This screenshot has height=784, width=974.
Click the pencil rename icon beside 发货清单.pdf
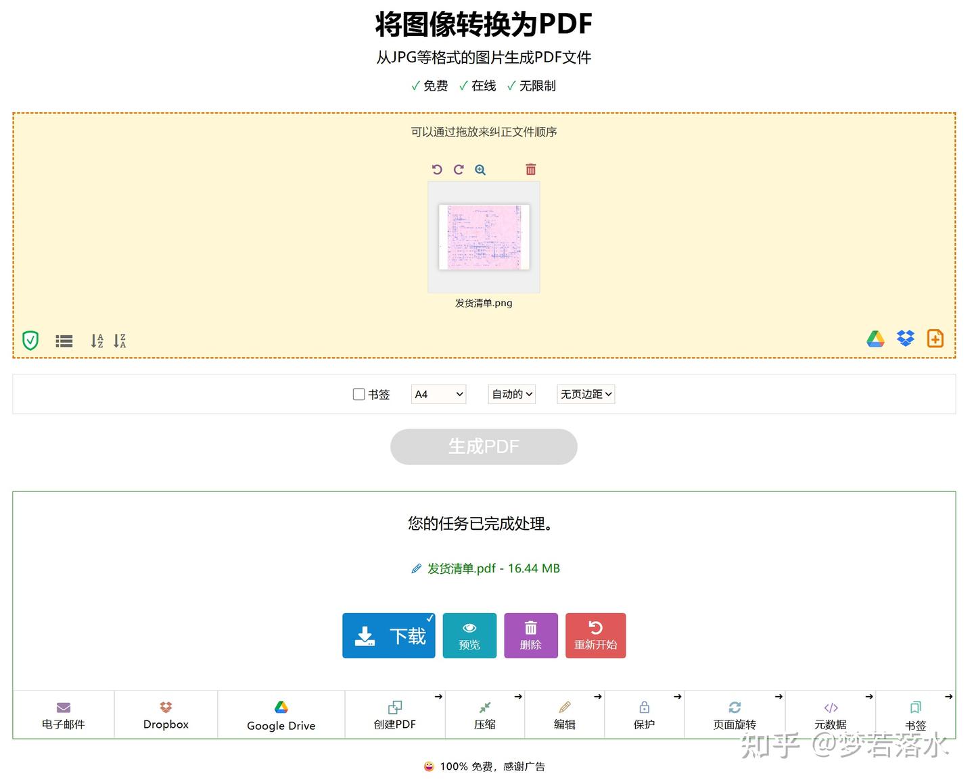click(x=417, y=569)
